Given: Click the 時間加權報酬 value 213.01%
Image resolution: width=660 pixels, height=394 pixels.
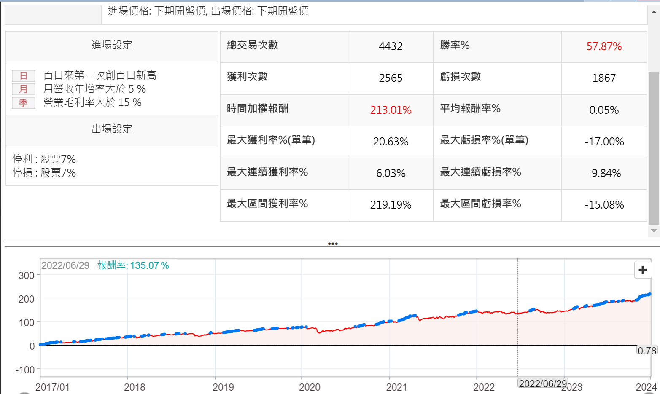Looking at the screenshot, I should coord(391,110).
